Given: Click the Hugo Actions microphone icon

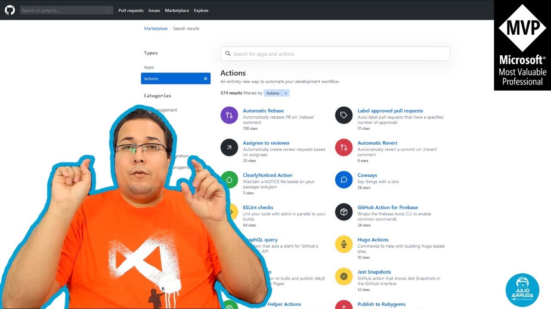Looking at the screenshot, I should click(x=344, y=244).
